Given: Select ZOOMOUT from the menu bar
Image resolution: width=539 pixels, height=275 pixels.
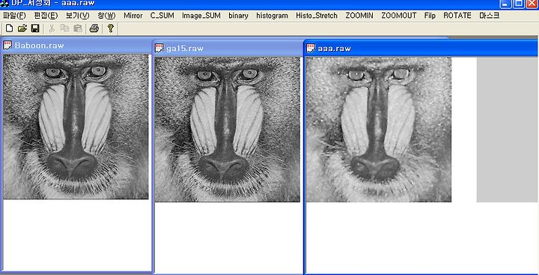Looking at the screenshot, I should pyautogui.click(x=399, y=16).
